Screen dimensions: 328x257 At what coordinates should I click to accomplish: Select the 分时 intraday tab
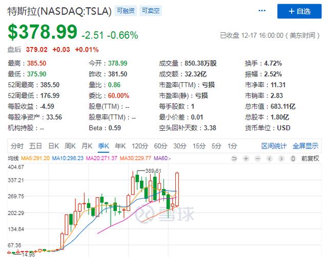pyautogui.click(x=17, y=146)
